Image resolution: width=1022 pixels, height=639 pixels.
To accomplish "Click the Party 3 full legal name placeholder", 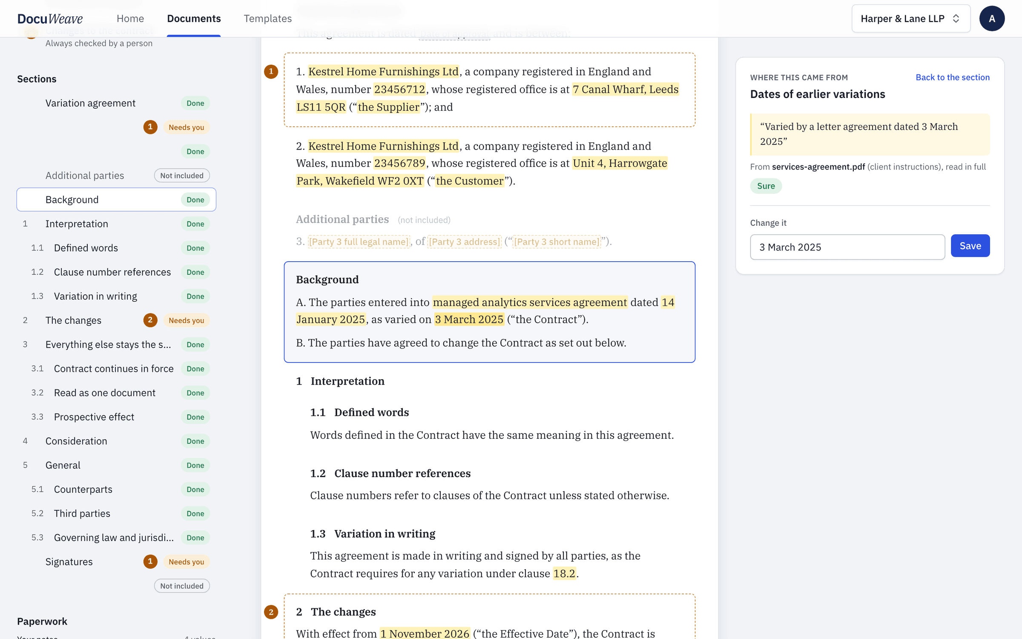I will [359, 242].
